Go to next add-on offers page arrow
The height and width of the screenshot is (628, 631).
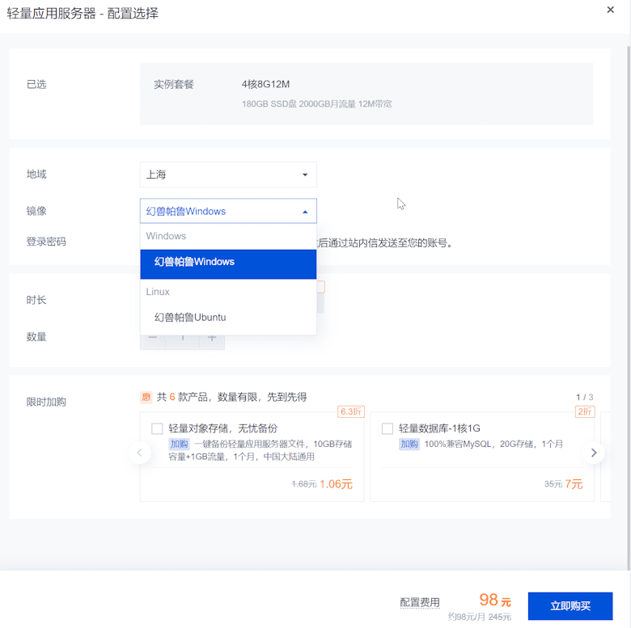pyautogui.click(x=594, y=453)
